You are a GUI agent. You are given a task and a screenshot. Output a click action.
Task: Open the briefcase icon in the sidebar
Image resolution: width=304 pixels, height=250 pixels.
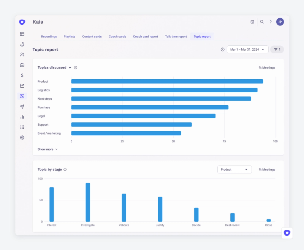22,65
